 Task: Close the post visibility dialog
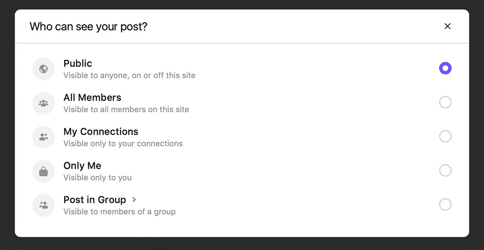[447, 27]
